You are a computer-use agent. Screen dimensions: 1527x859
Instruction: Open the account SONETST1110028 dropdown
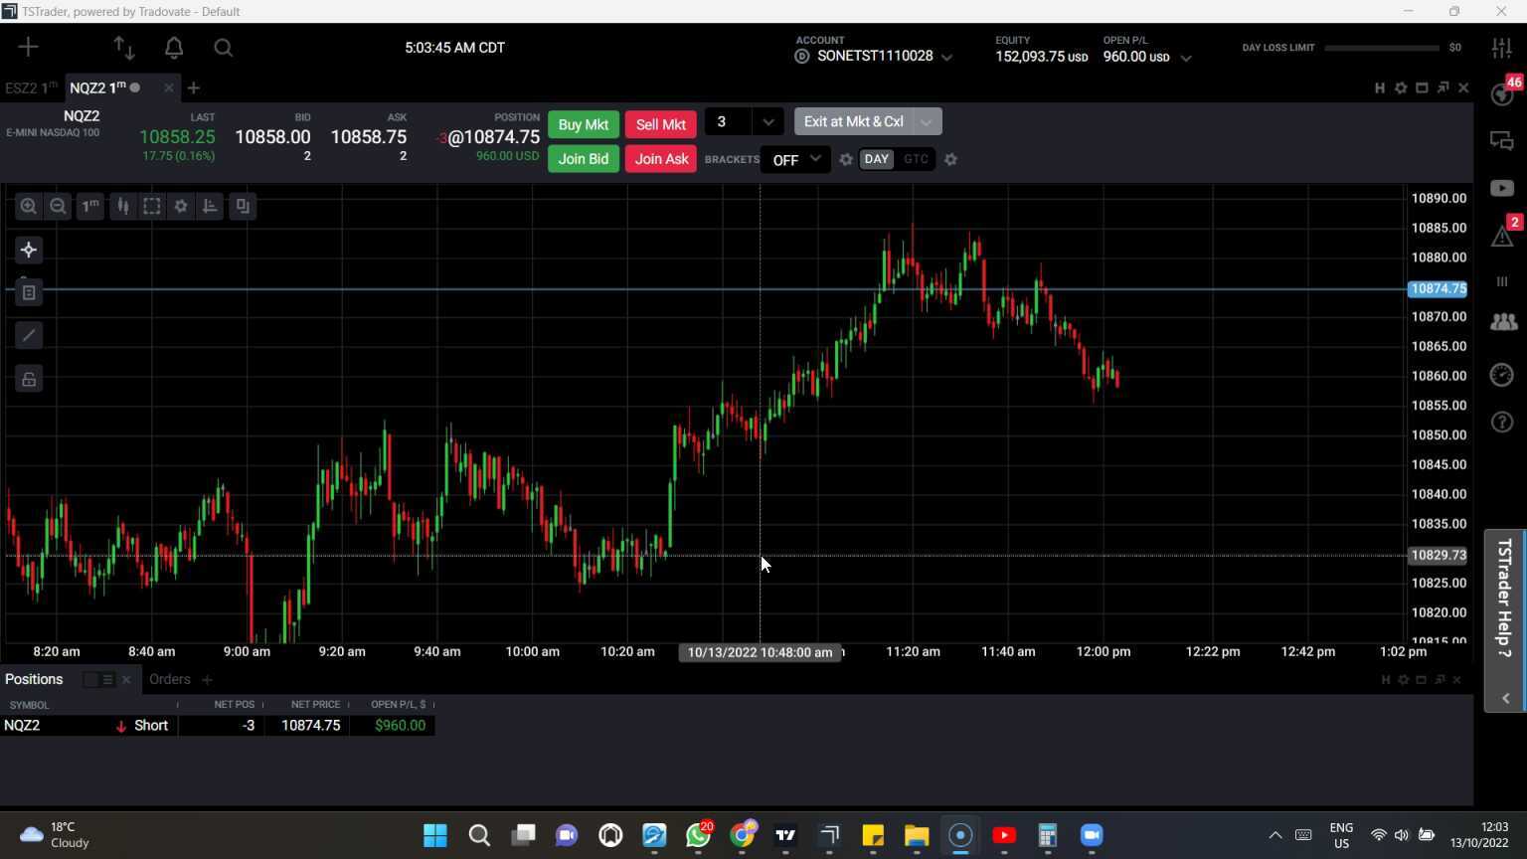coord(946,57)
